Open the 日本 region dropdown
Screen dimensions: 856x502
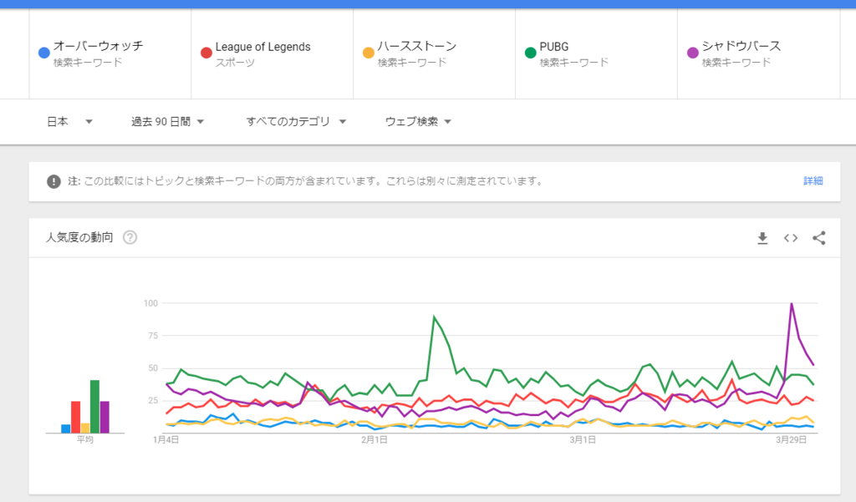[69, 122]
